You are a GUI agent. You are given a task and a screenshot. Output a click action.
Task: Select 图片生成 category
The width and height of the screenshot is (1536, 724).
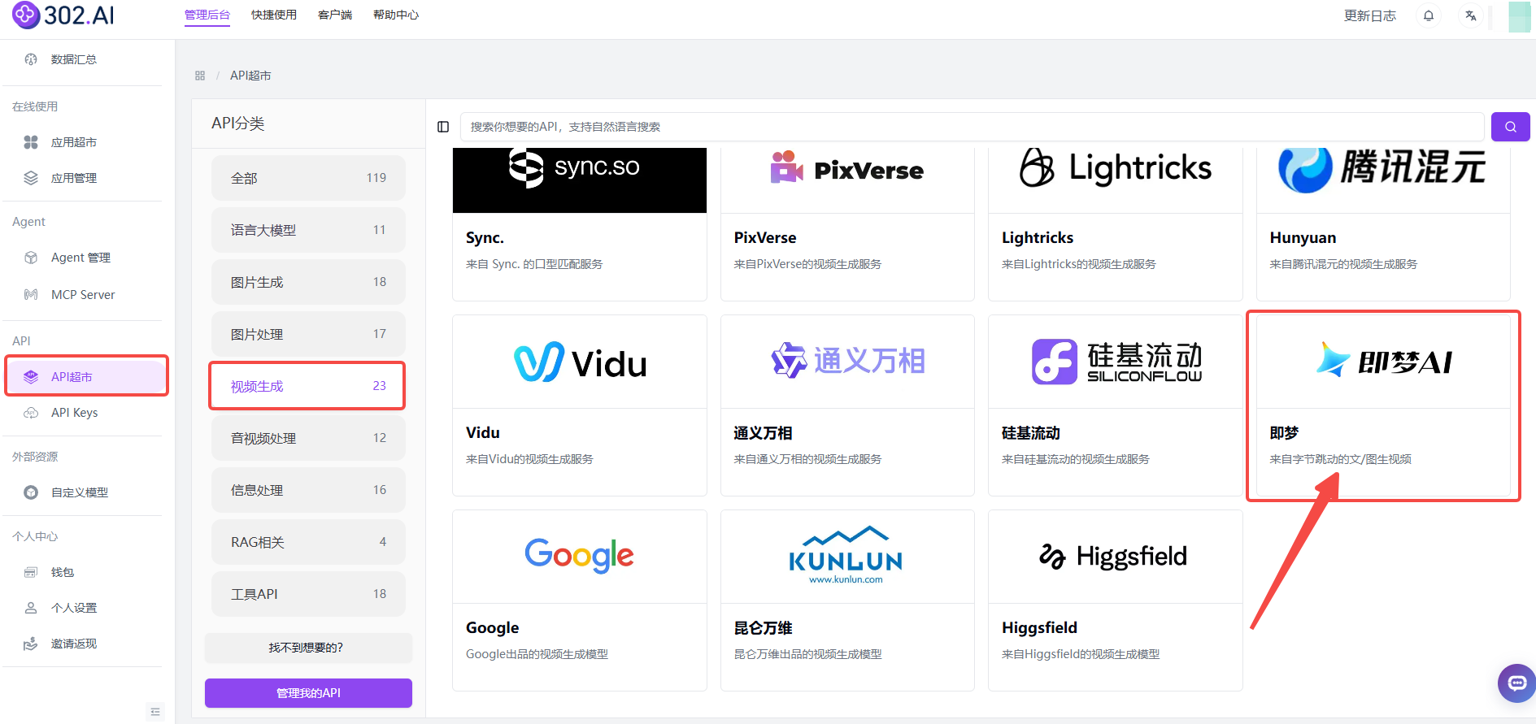308,282
